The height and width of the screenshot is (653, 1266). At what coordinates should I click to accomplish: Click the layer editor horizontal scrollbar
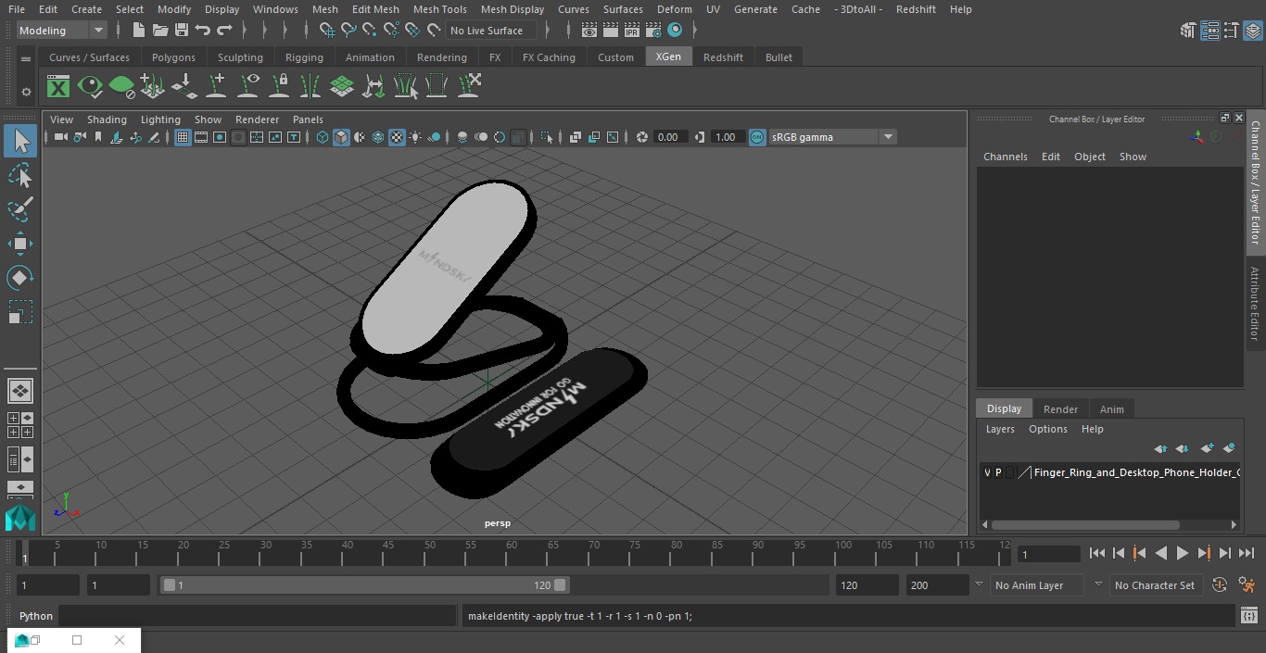[x=1085, y=524]
